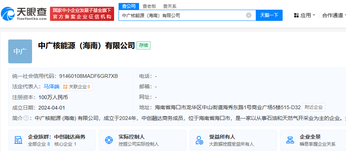Viewport: 346px width, 152px height.
Task: Click 大数据挖掘受益所有人 description
Action: 232,144
